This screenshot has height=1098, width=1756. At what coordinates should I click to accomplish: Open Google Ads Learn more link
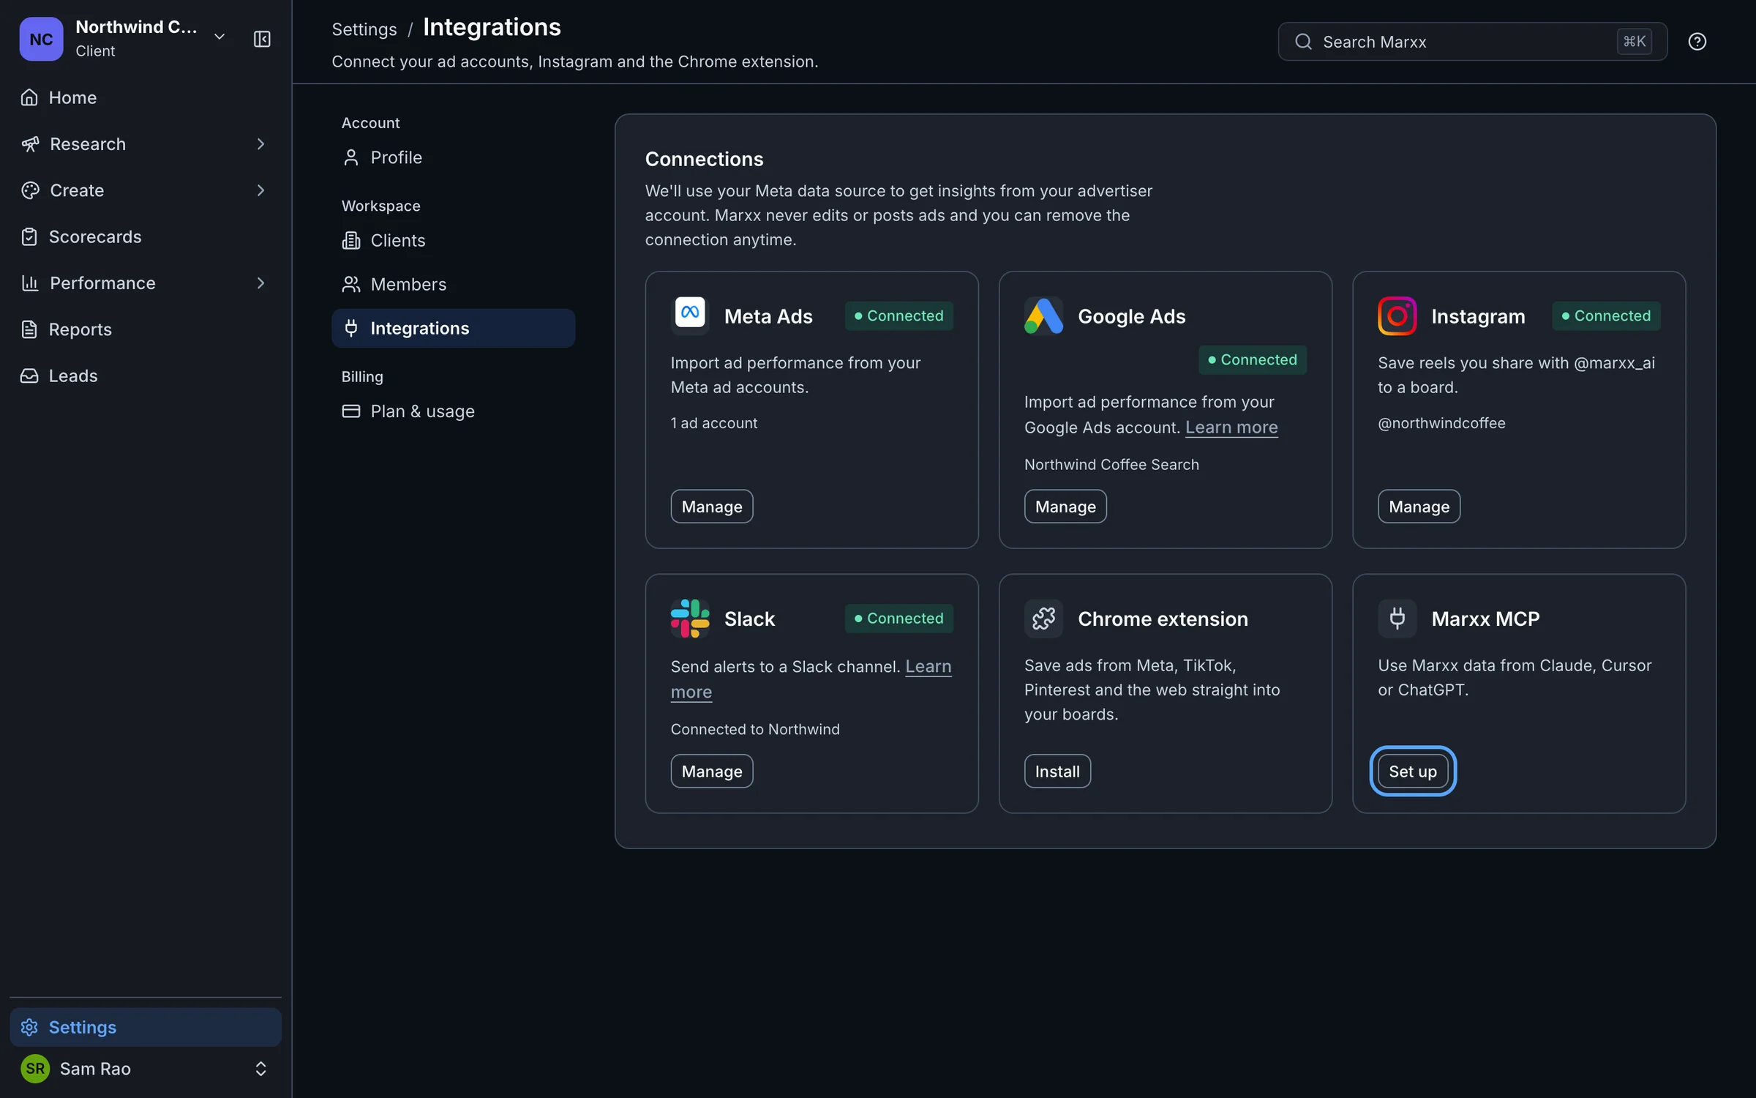tap(1231, 427)
